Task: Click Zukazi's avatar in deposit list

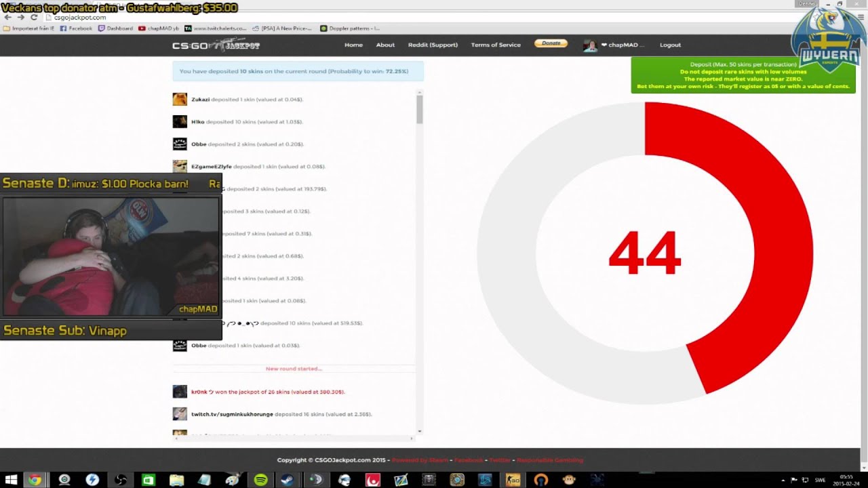Action: [180, 99]
